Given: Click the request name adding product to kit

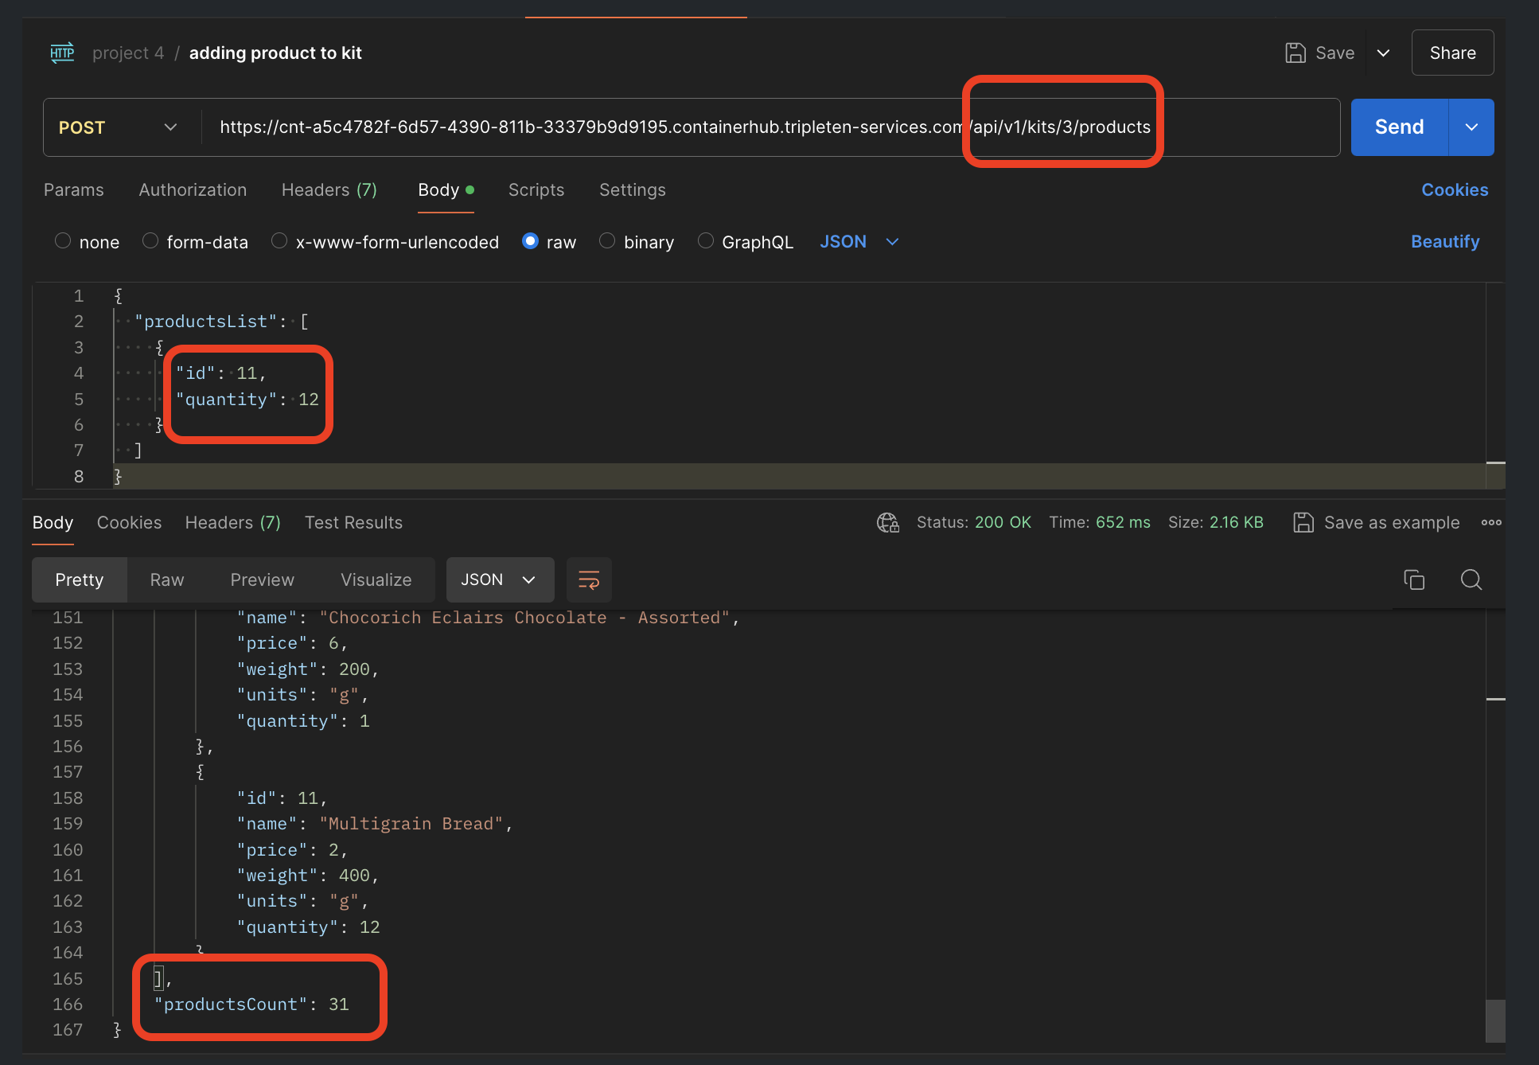Looking at the screenshot, I should click(x=275, y=53).
